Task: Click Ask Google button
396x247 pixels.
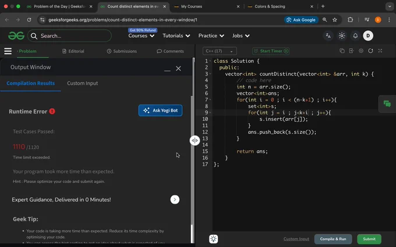Action: (301, 20)
